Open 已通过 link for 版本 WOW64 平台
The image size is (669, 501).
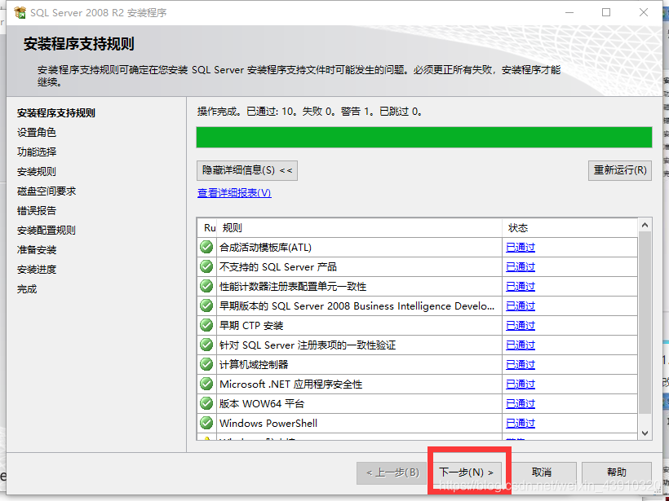pyautogui.click(x=520, y=404)
